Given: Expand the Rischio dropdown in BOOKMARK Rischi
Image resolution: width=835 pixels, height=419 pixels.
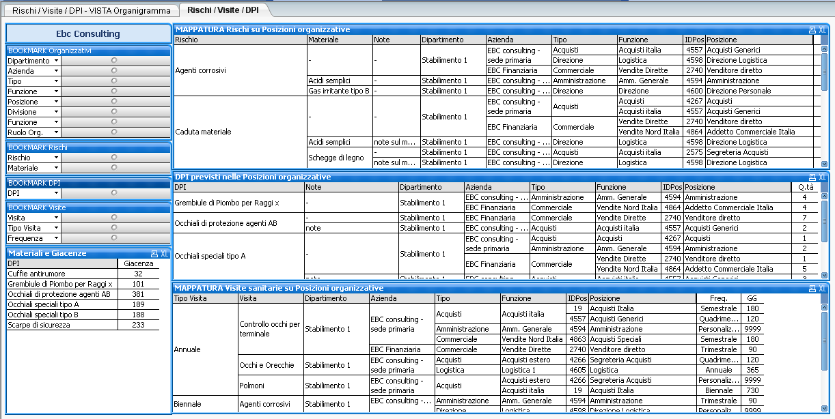Looking at the screenshot, I should pos(56,158).
